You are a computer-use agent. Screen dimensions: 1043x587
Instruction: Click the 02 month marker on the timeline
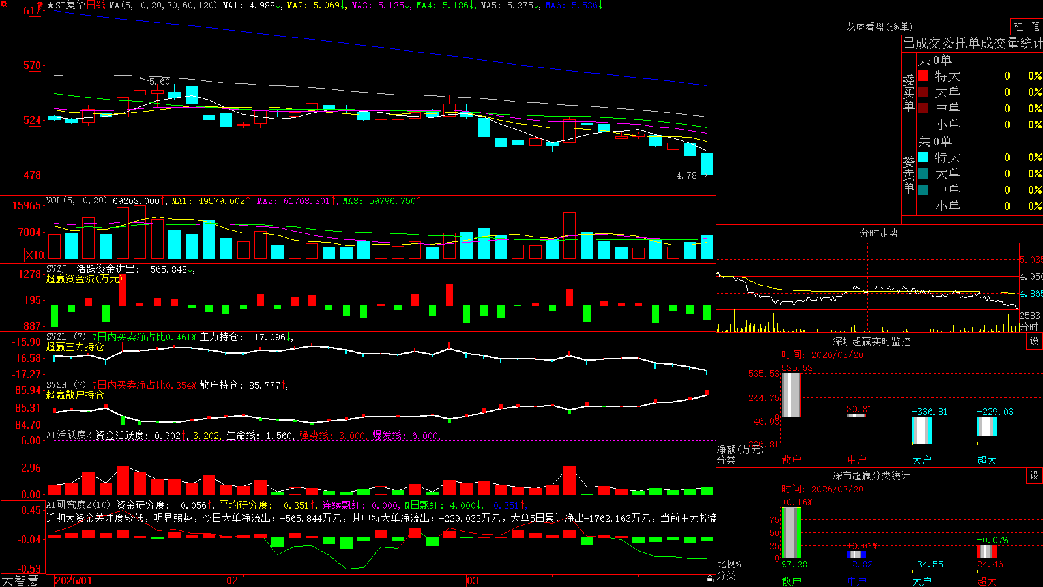232,580
